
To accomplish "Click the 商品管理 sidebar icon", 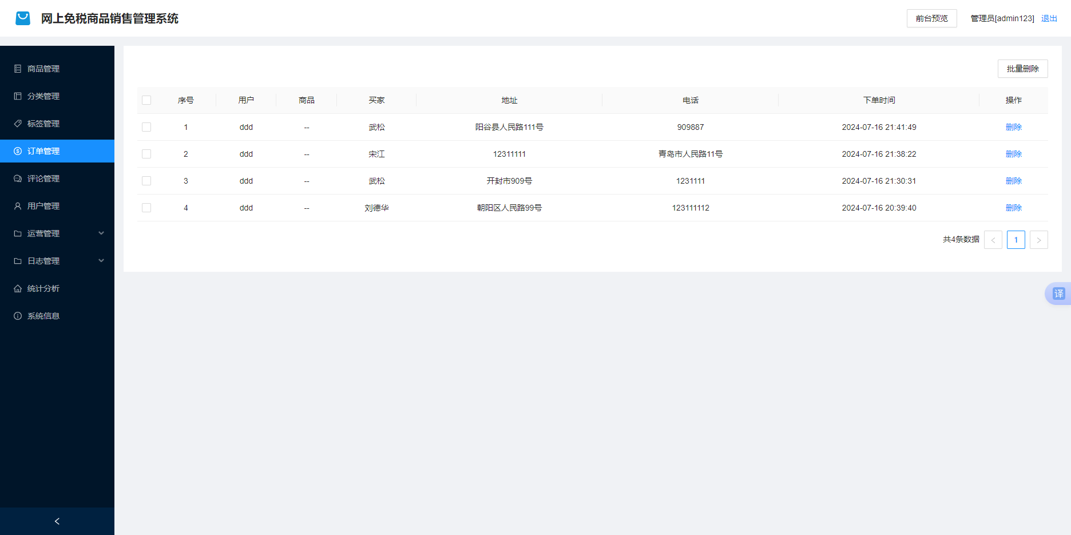I will point(18,69).
